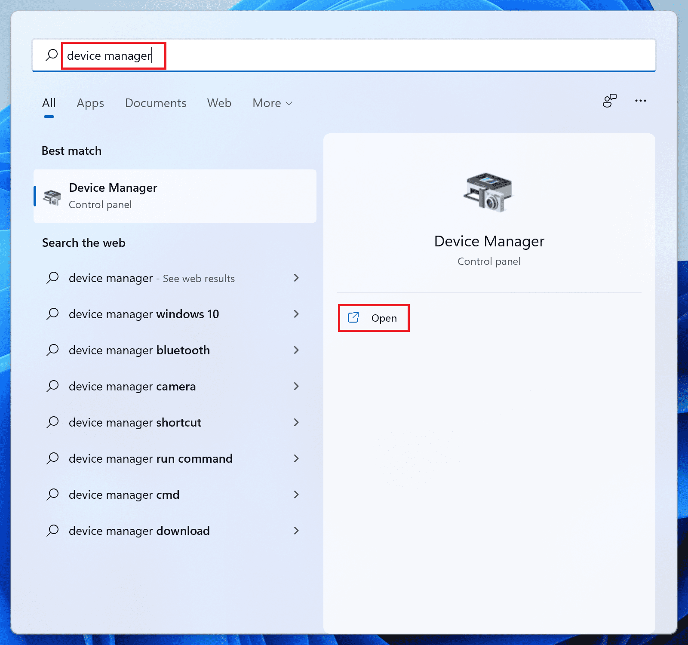Select 'device manager run command' suggestion
This screenshot has width=688, height=645.
(x=150, y=459)
